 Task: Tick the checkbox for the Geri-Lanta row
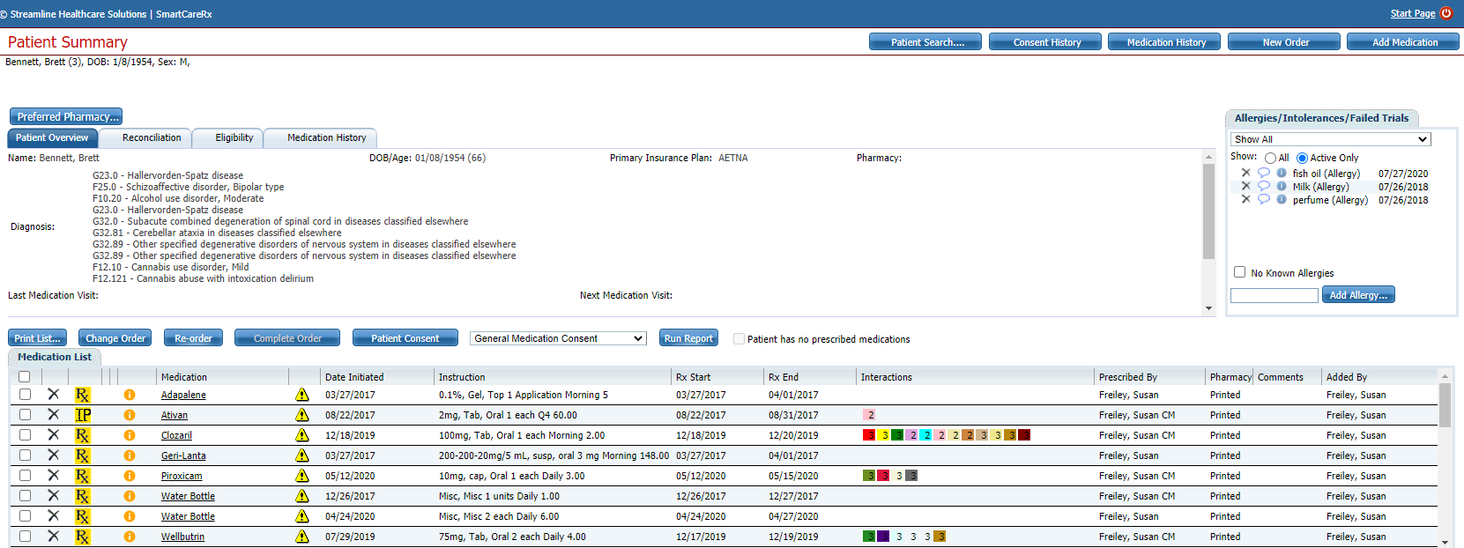tap(25, 455)
